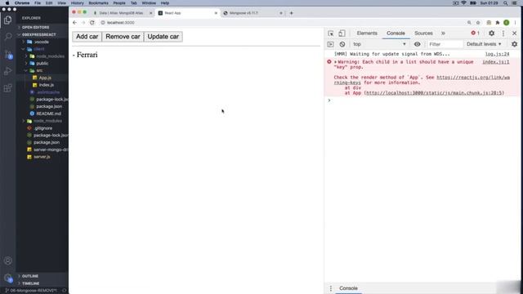Click the Update car button
Screen dimensions: 523x294
[x=163, y=37]
